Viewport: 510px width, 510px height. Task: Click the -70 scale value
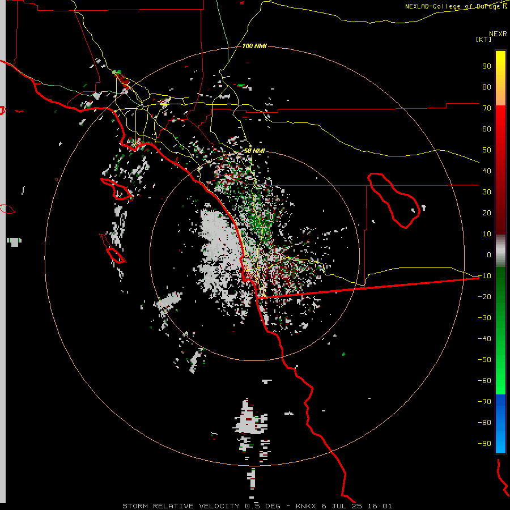(x=484, y=402)
